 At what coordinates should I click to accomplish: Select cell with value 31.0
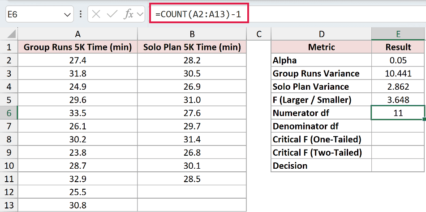coord(192,100)
